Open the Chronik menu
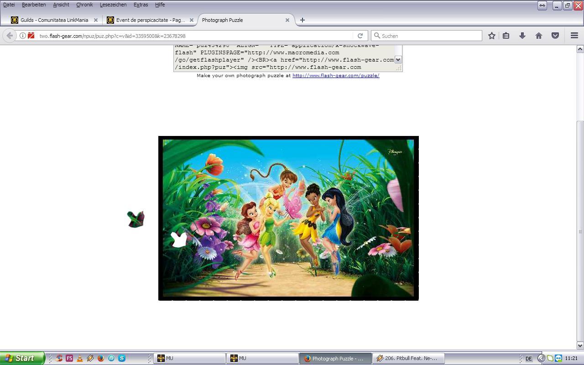 [x=84, y=5]
